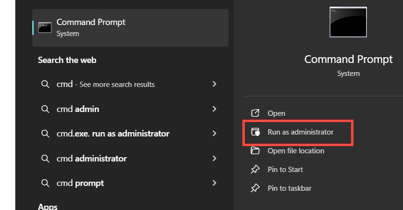Select the 'cmd administrator' web suggestion
The height and width of the screenshot is (210, 403).
130,159
